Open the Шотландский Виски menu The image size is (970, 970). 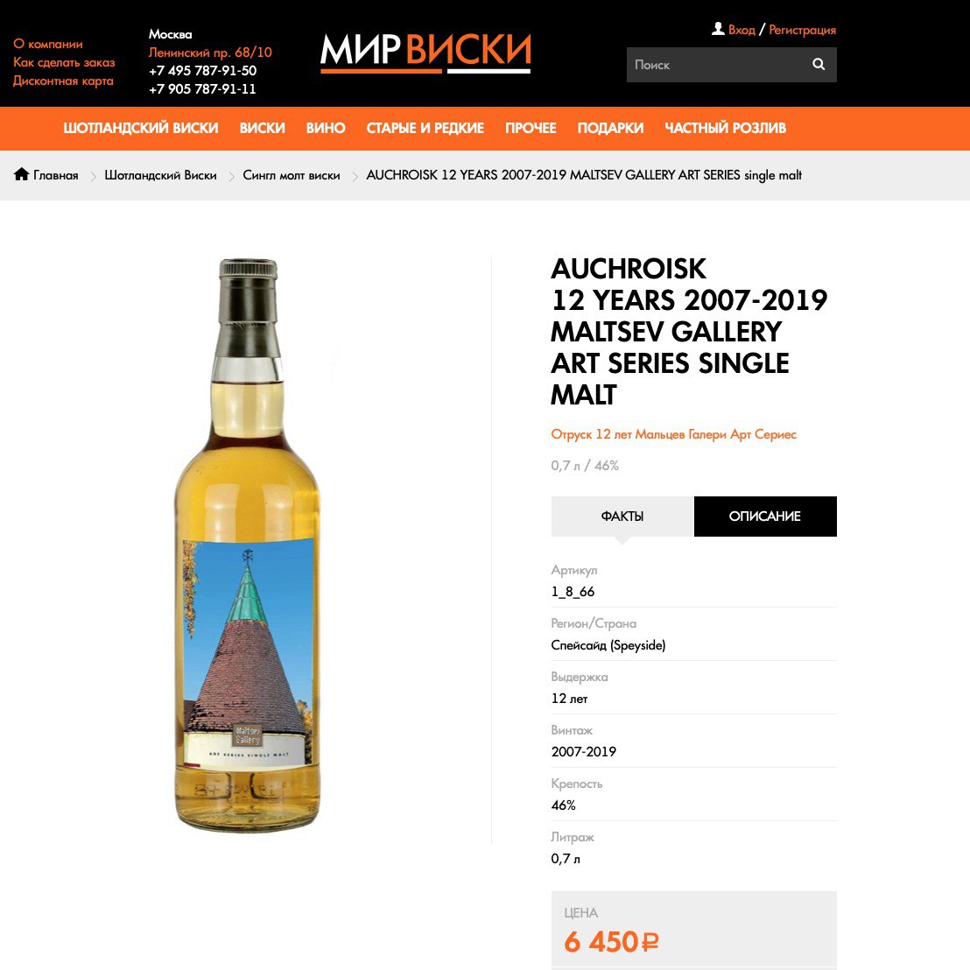pyautogui.click(x=141, y=128)
